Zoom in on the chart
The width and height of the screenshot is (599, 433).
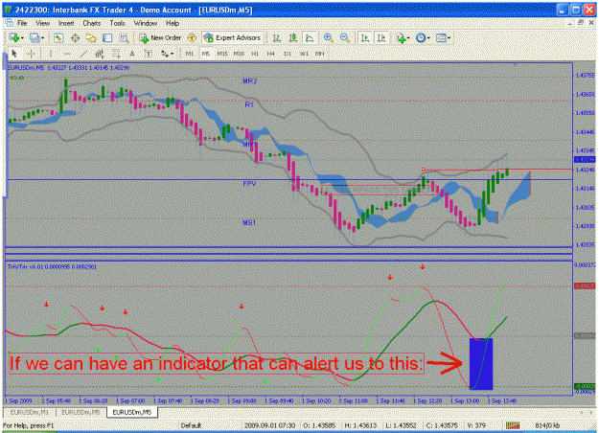click(328, 37)
